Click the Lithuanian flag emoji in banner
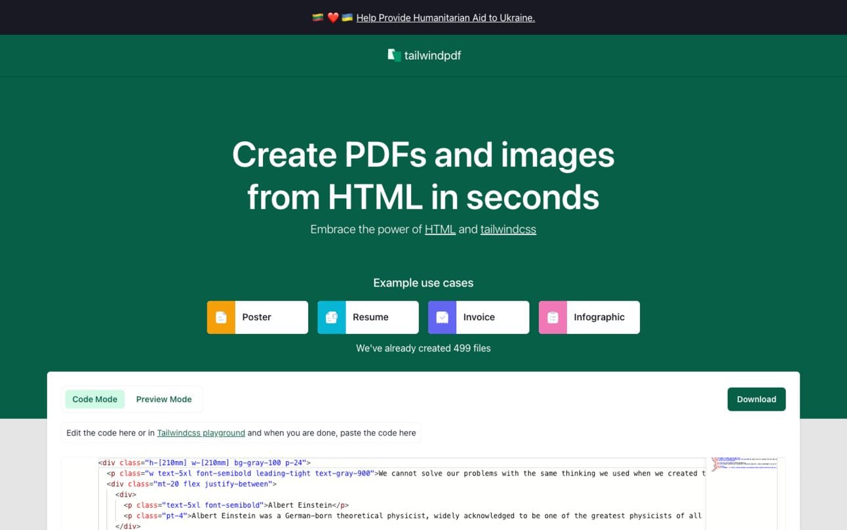 tap(318, 18)
